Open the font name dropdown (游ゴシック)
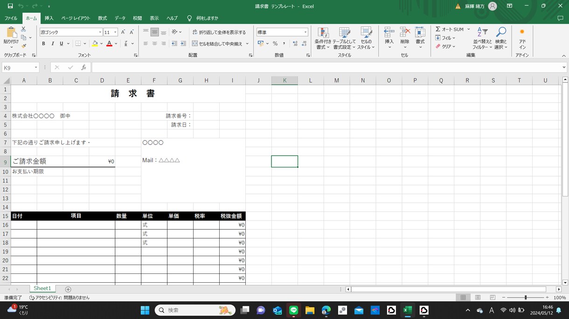The image size is (569, 319). (x=100, y=32)
